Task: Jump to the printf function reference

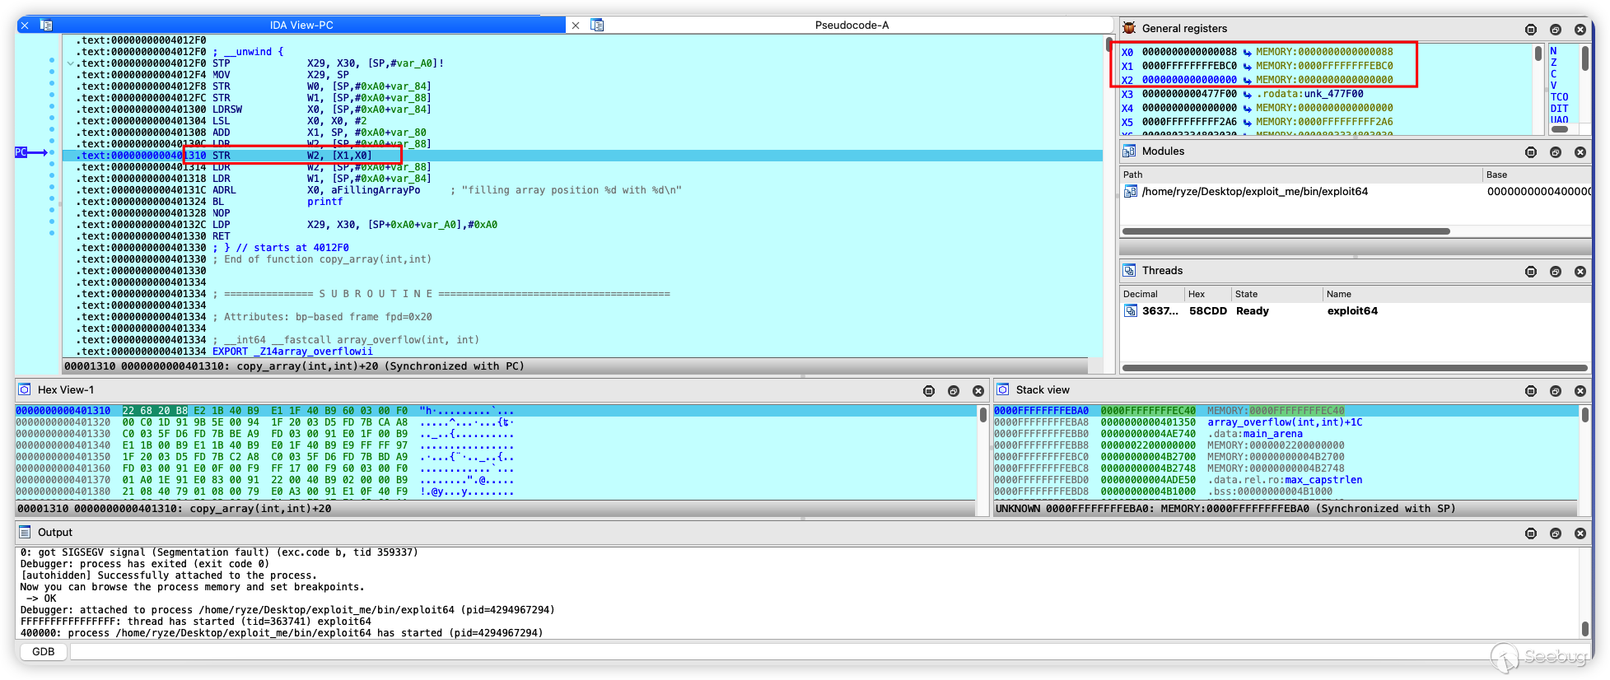Action: coord(324,202)
